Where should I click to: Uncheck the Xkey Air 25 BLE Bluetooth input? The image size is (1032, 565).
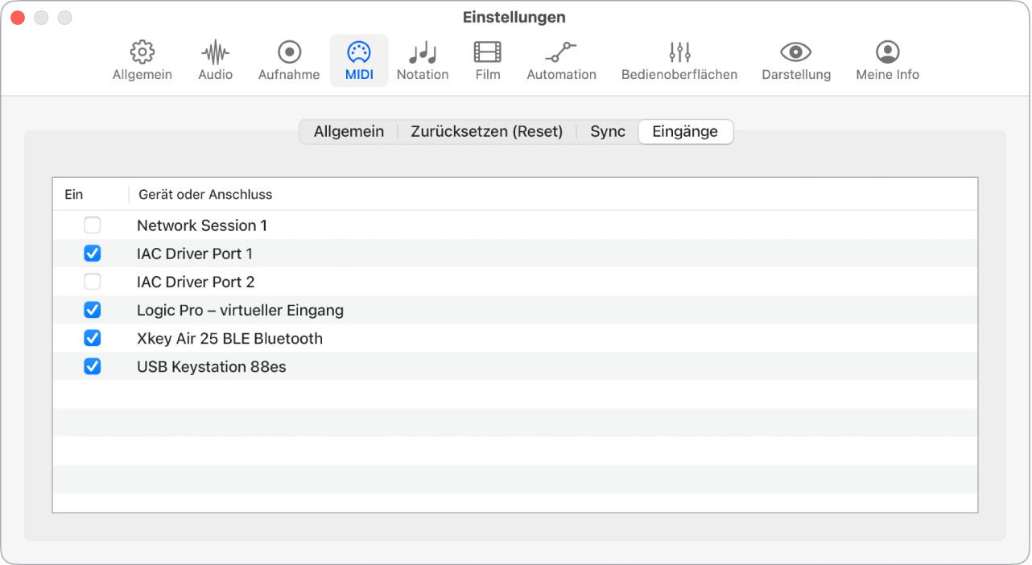93,338
